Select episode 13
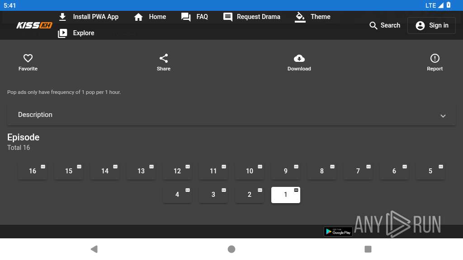The width and height of the screenshot is (463, 260). click(141, 171)
